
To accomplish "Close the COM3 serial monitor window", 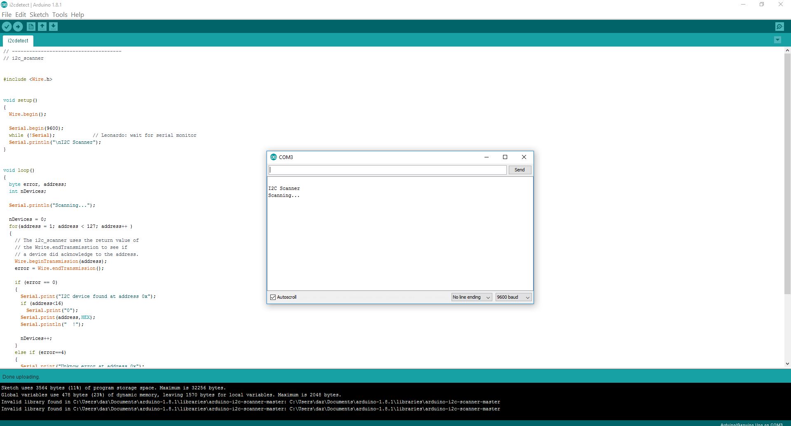I will pos(524,157).
